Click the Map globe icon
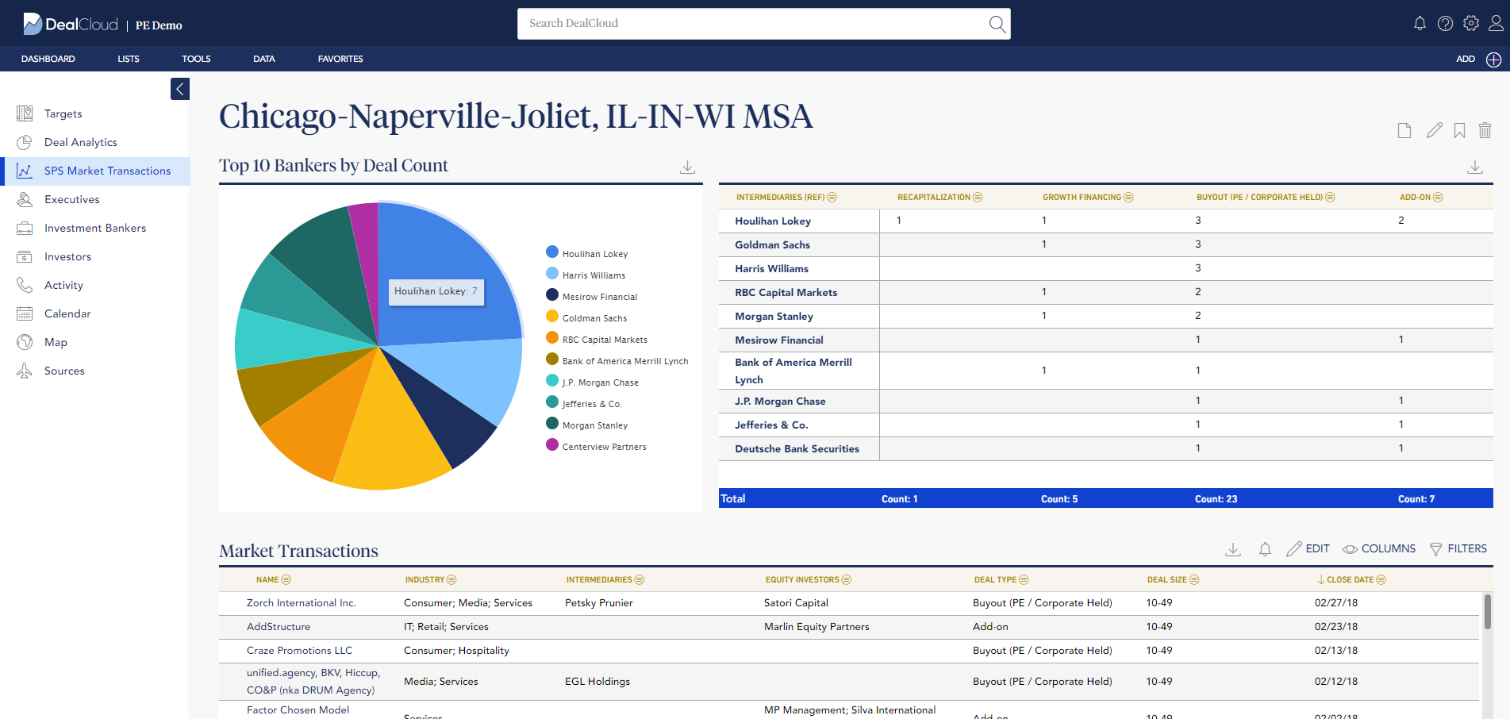Viewport: 1510px width, 719px height. click(x=25, y=342)
